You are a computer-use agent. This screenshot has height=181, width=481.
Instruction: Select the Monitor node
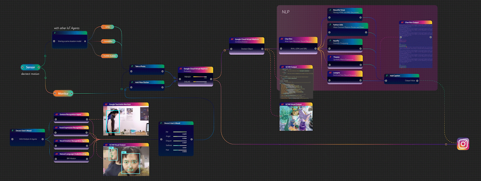click(x=63, y=93)
